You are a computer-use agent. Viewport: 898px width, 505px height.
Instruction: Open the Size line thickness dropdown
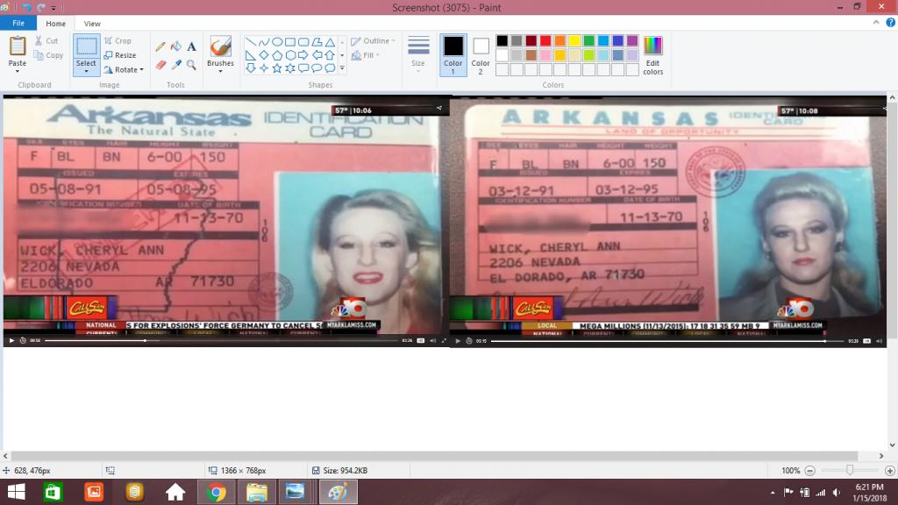[x=418, y=54]
